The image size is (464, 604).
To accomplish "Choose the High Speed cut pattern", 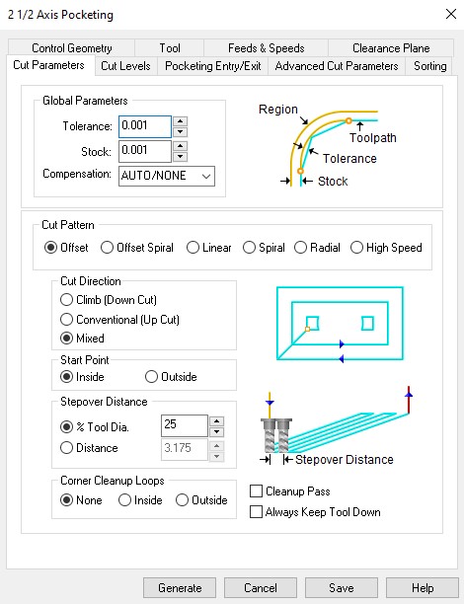I will 386,248.
